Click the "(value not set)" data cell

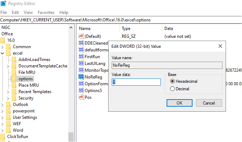click(178, 36)
